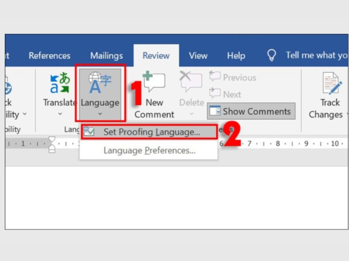This screenshot has width=349, height=261.
Task: Open the Mailings tab
Action: point(106,56)
